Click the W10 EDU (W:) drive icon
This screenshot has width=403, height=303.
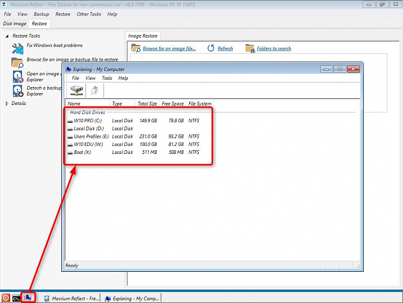70,145
